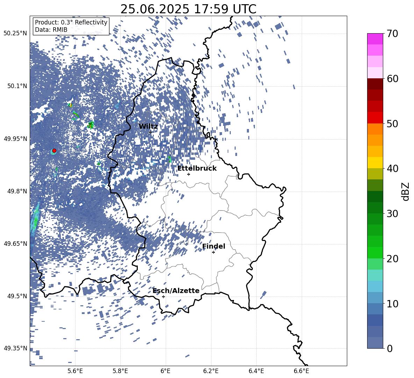The height and width of the screenshot is (378, 414).
Task: Click the 6°E longitude label
Action: [165, 371]
